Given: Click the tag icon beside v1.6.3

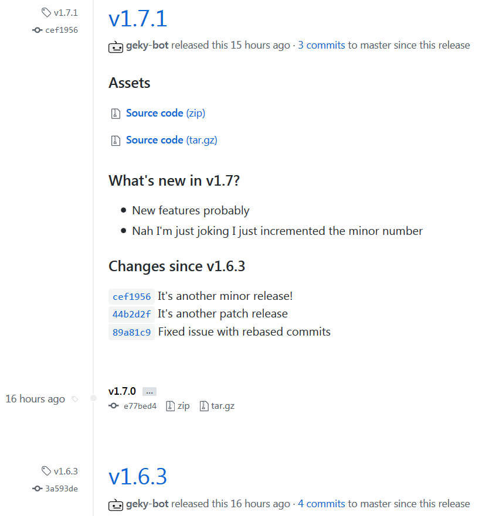Looking at the screenshot, I should click(x=46, y=470).
